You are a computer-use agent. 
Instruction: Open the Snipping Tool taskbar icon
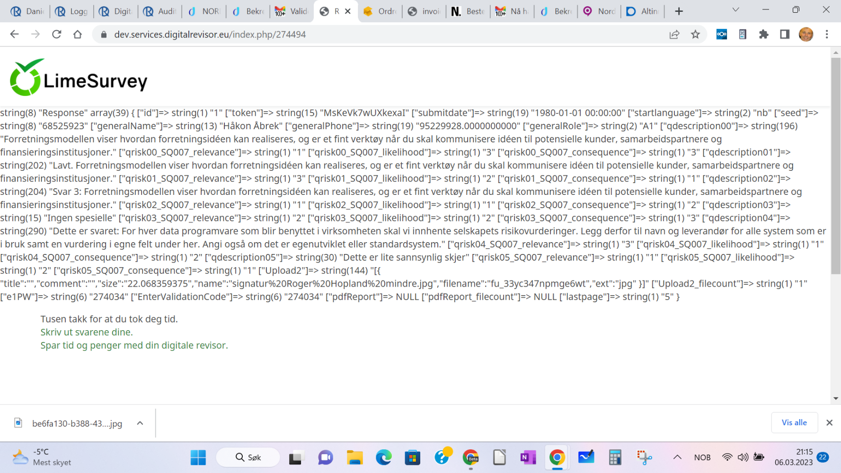click(644, 457)
